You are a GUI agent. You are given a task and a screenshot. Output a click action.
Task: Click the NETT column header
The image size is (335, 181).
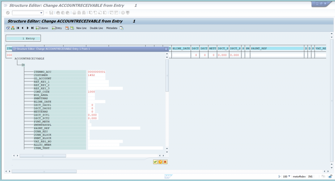point(213,48)
